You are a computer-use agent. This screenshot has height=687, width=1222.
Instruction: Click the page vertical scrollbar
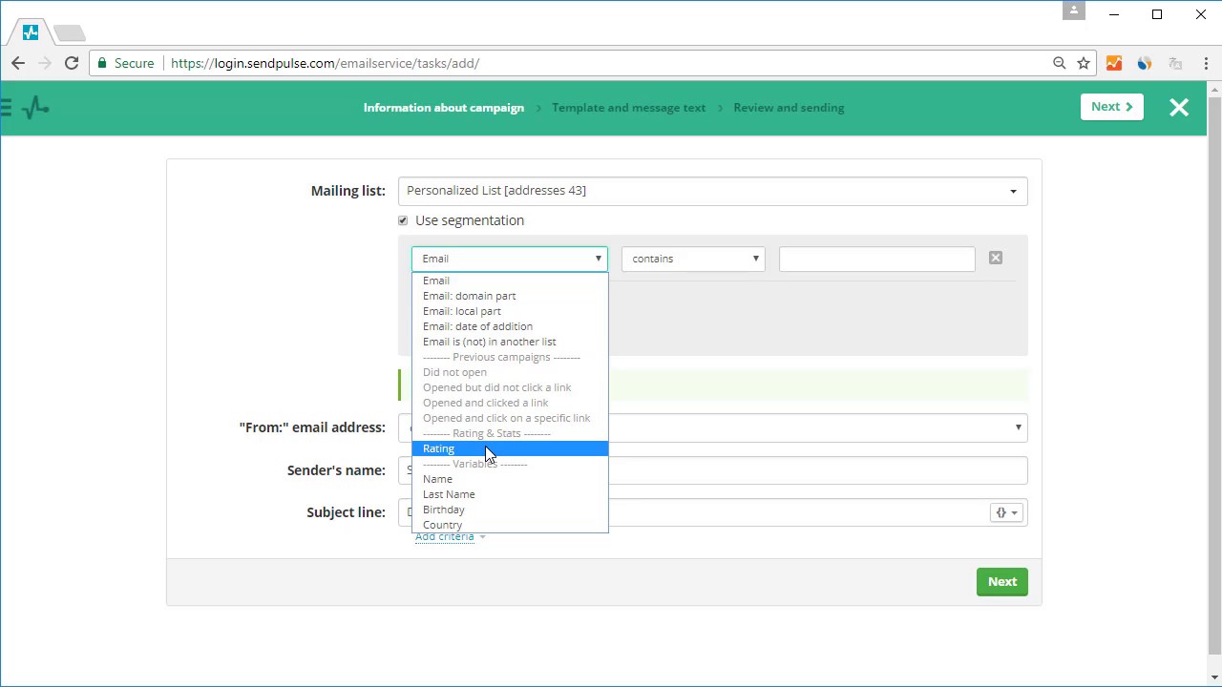click(1214, 377)
